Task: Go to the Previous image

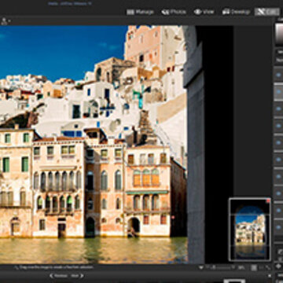Action: tap(58, 276)
